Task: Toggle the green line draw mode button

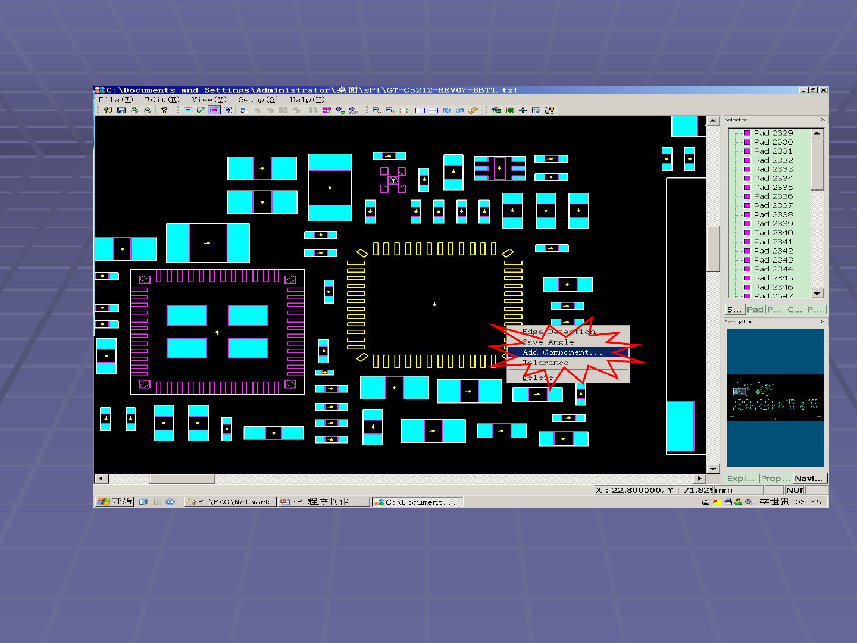Action: 201,110
